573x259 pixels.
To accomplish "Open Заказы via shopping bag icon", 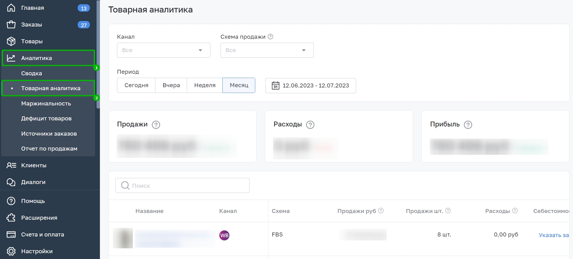I will point(11,25).
